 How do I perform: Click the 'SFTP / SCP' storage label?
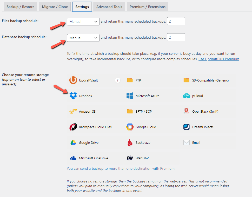[x=143, y=111]
